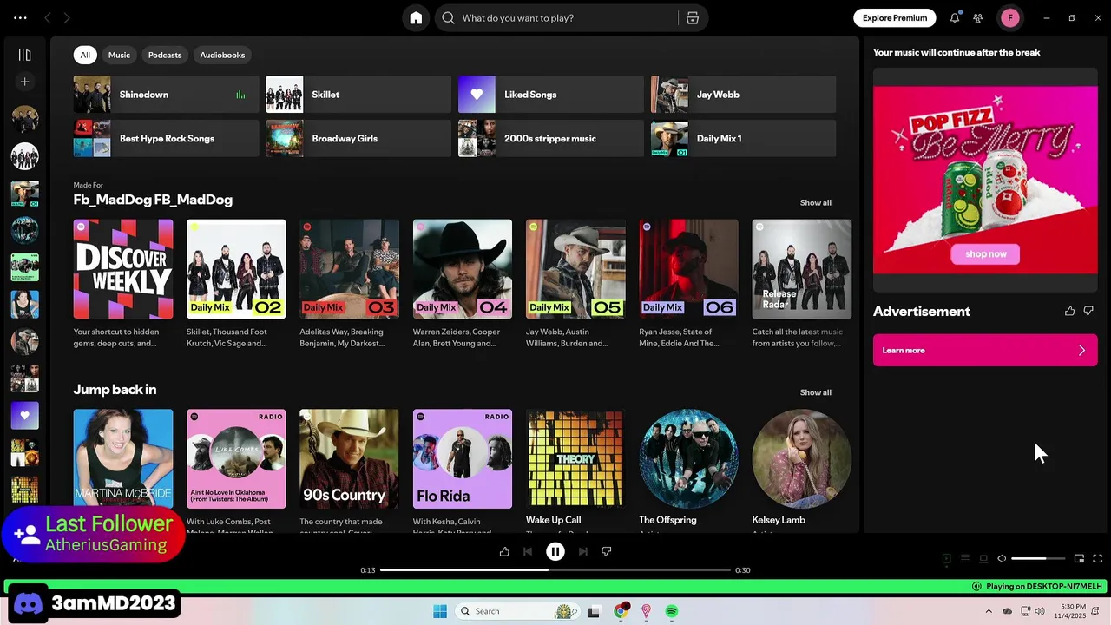1111x625 pixels.
Task: Select the Podcasts filter chip
Action: click(x=165, y=55)
